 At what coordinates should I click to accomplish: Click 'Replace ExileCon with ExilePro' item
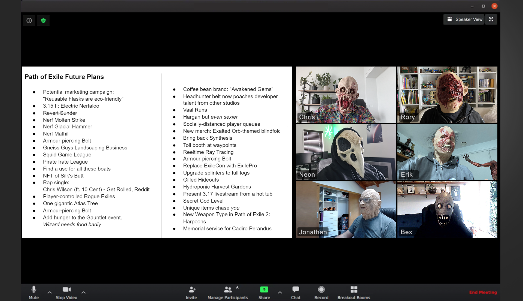(x=220, y=165)
